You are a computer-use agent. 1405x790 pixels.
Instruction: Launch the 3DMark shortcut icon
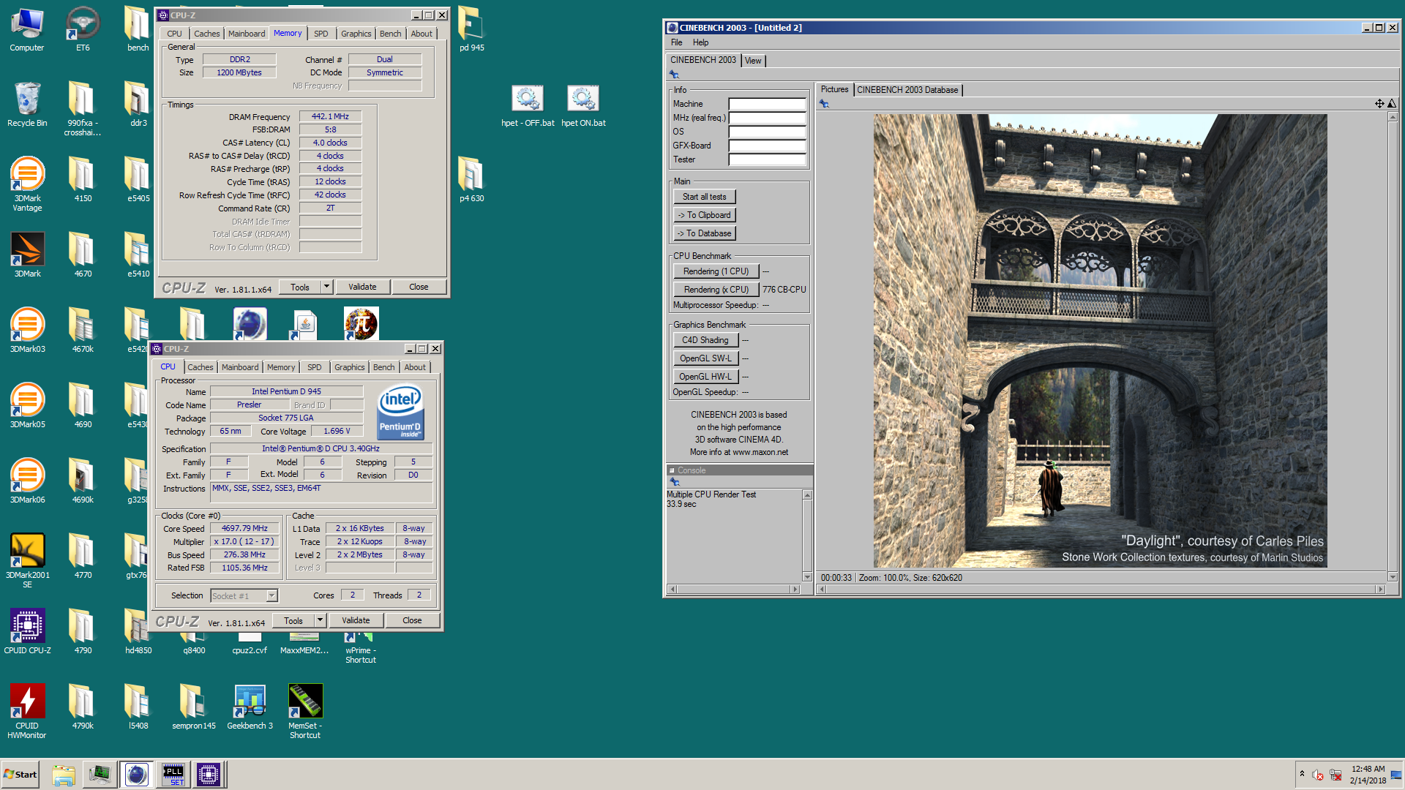point(27,255)
